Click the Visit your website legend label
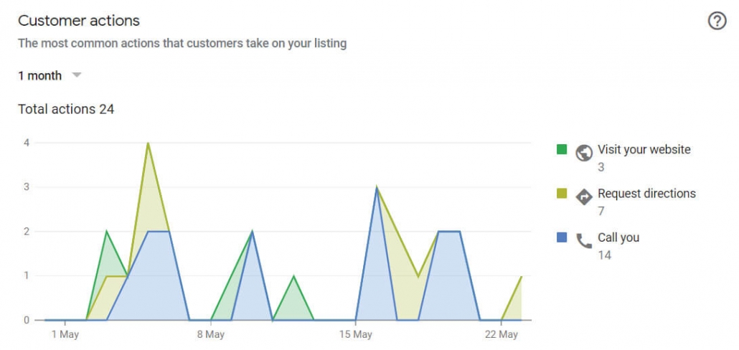The image size is (739, 350). pyautogui.click(x=644, y=150)
